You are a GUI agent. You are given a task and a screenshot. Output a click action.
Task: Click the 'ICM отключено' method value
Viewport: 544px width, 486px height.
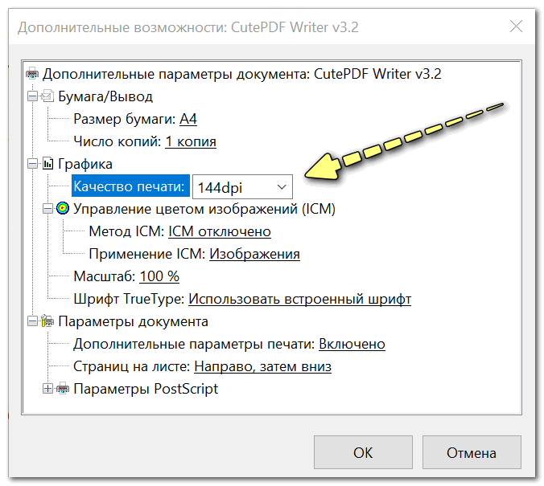tap(220, 231)
